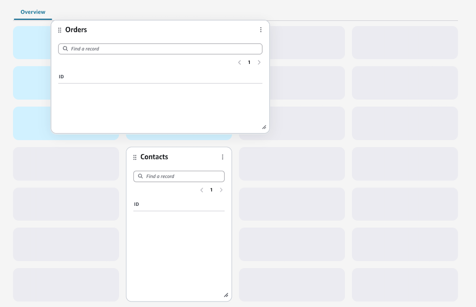Click the resize handle of the Orders widget
This screenshot has height=307, width=476.
point(264,127)
